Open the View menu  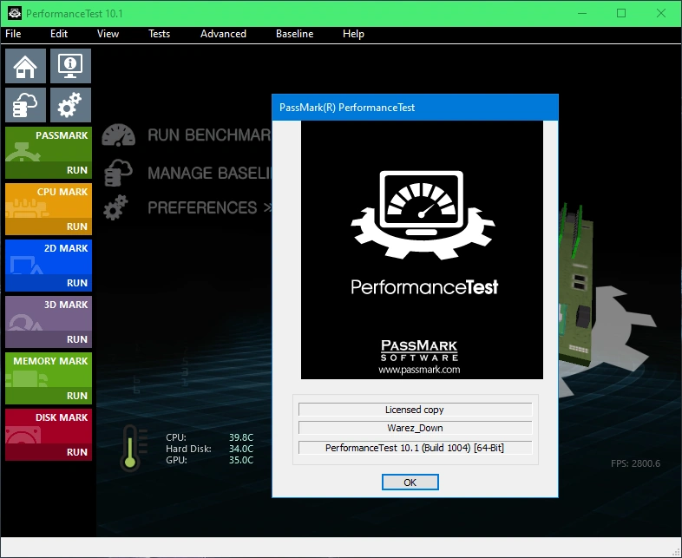[x=108, y=34]
